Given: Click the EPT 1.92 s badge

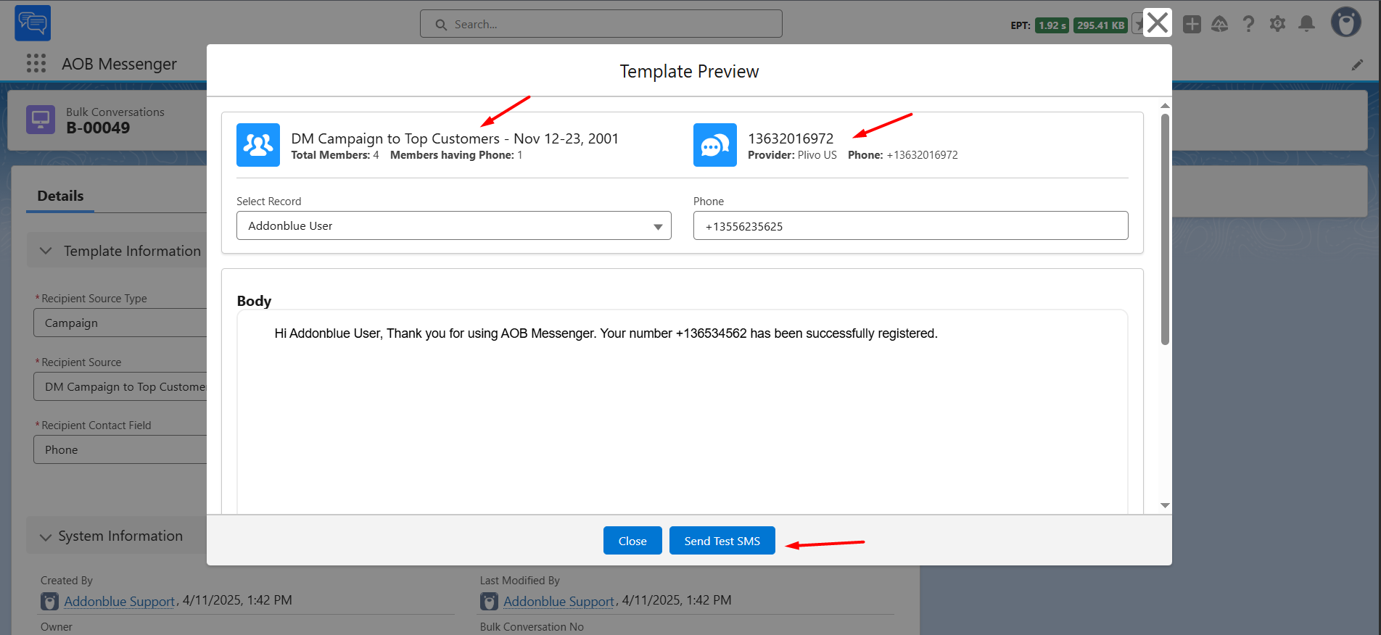Looking at the screenshot, I should pyautogui.click(x=1052, y=25).
